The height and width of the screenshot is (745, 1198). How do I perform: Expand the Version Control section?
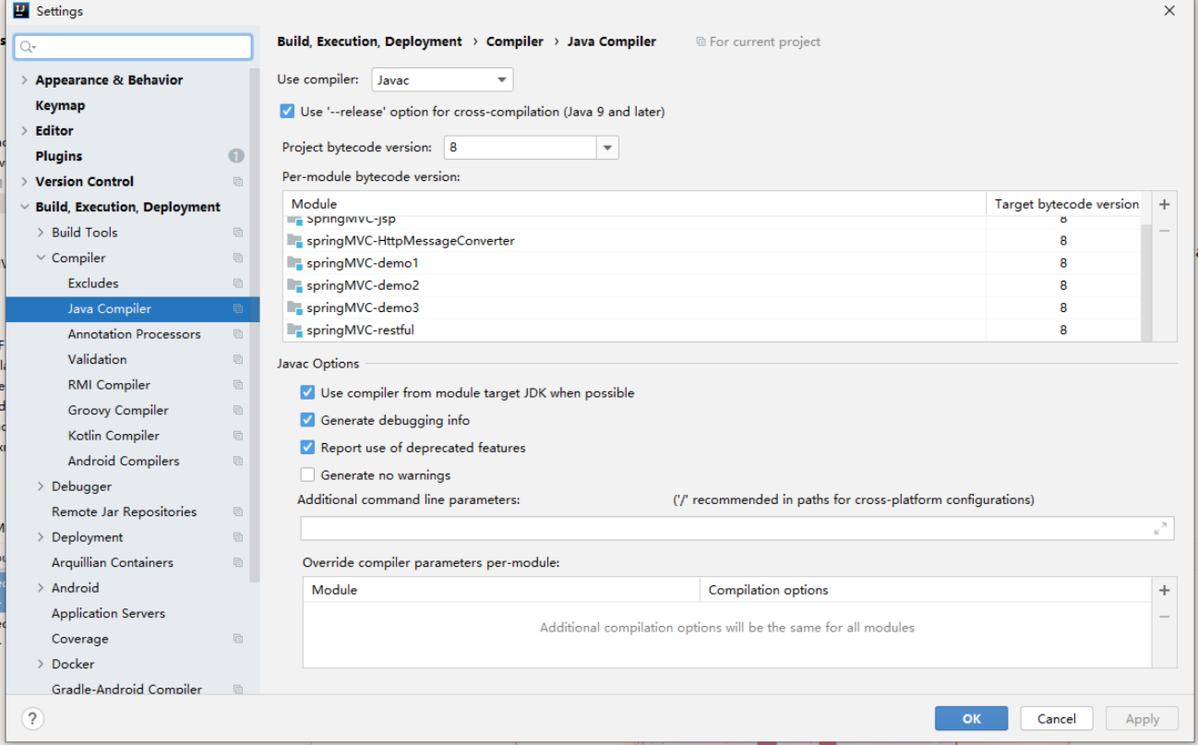point(24,182)
